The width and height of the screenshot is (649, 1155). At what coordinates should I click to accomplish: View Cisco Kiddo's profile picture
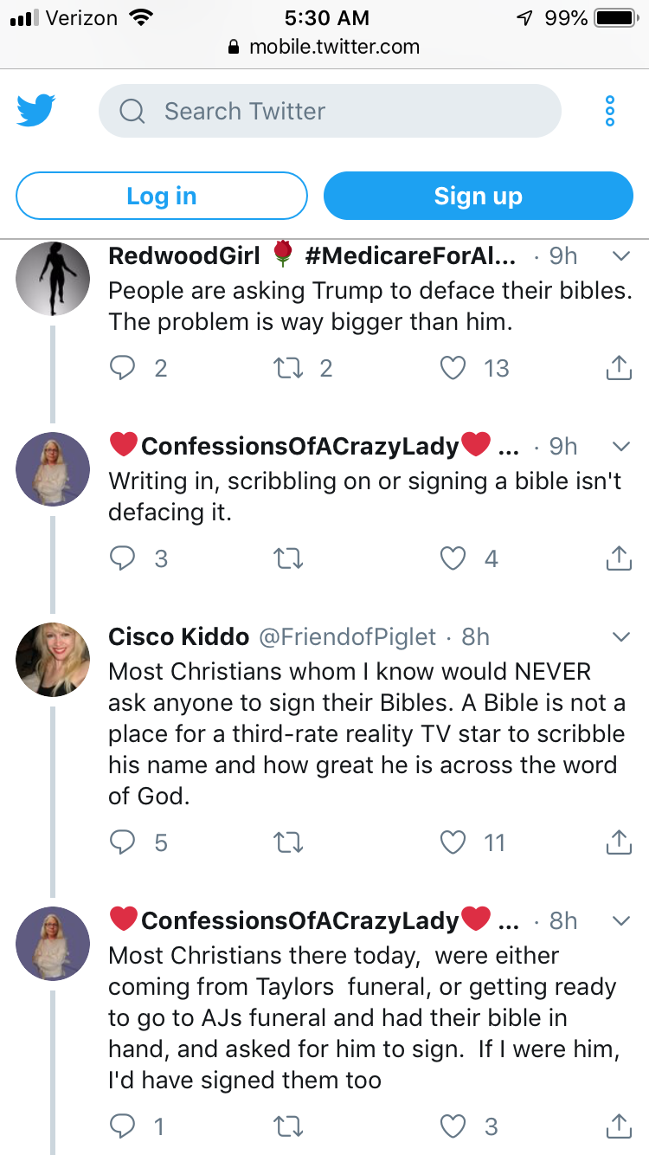click(53, 659)
